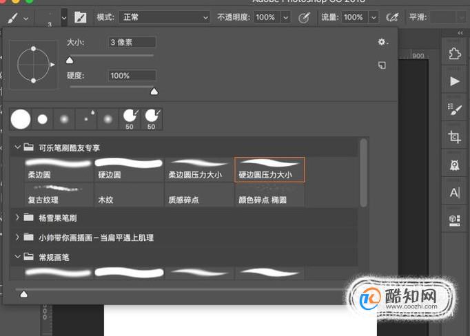The image size is (470, 336).
Task: Click the thumbnail size slider handle at bottom
Action: (23, 295)
